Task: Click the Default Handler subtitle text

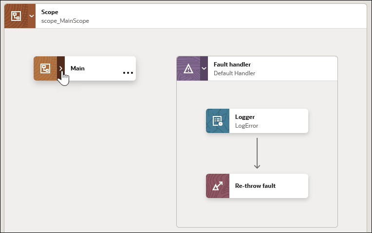Action: tap(234, 73)
